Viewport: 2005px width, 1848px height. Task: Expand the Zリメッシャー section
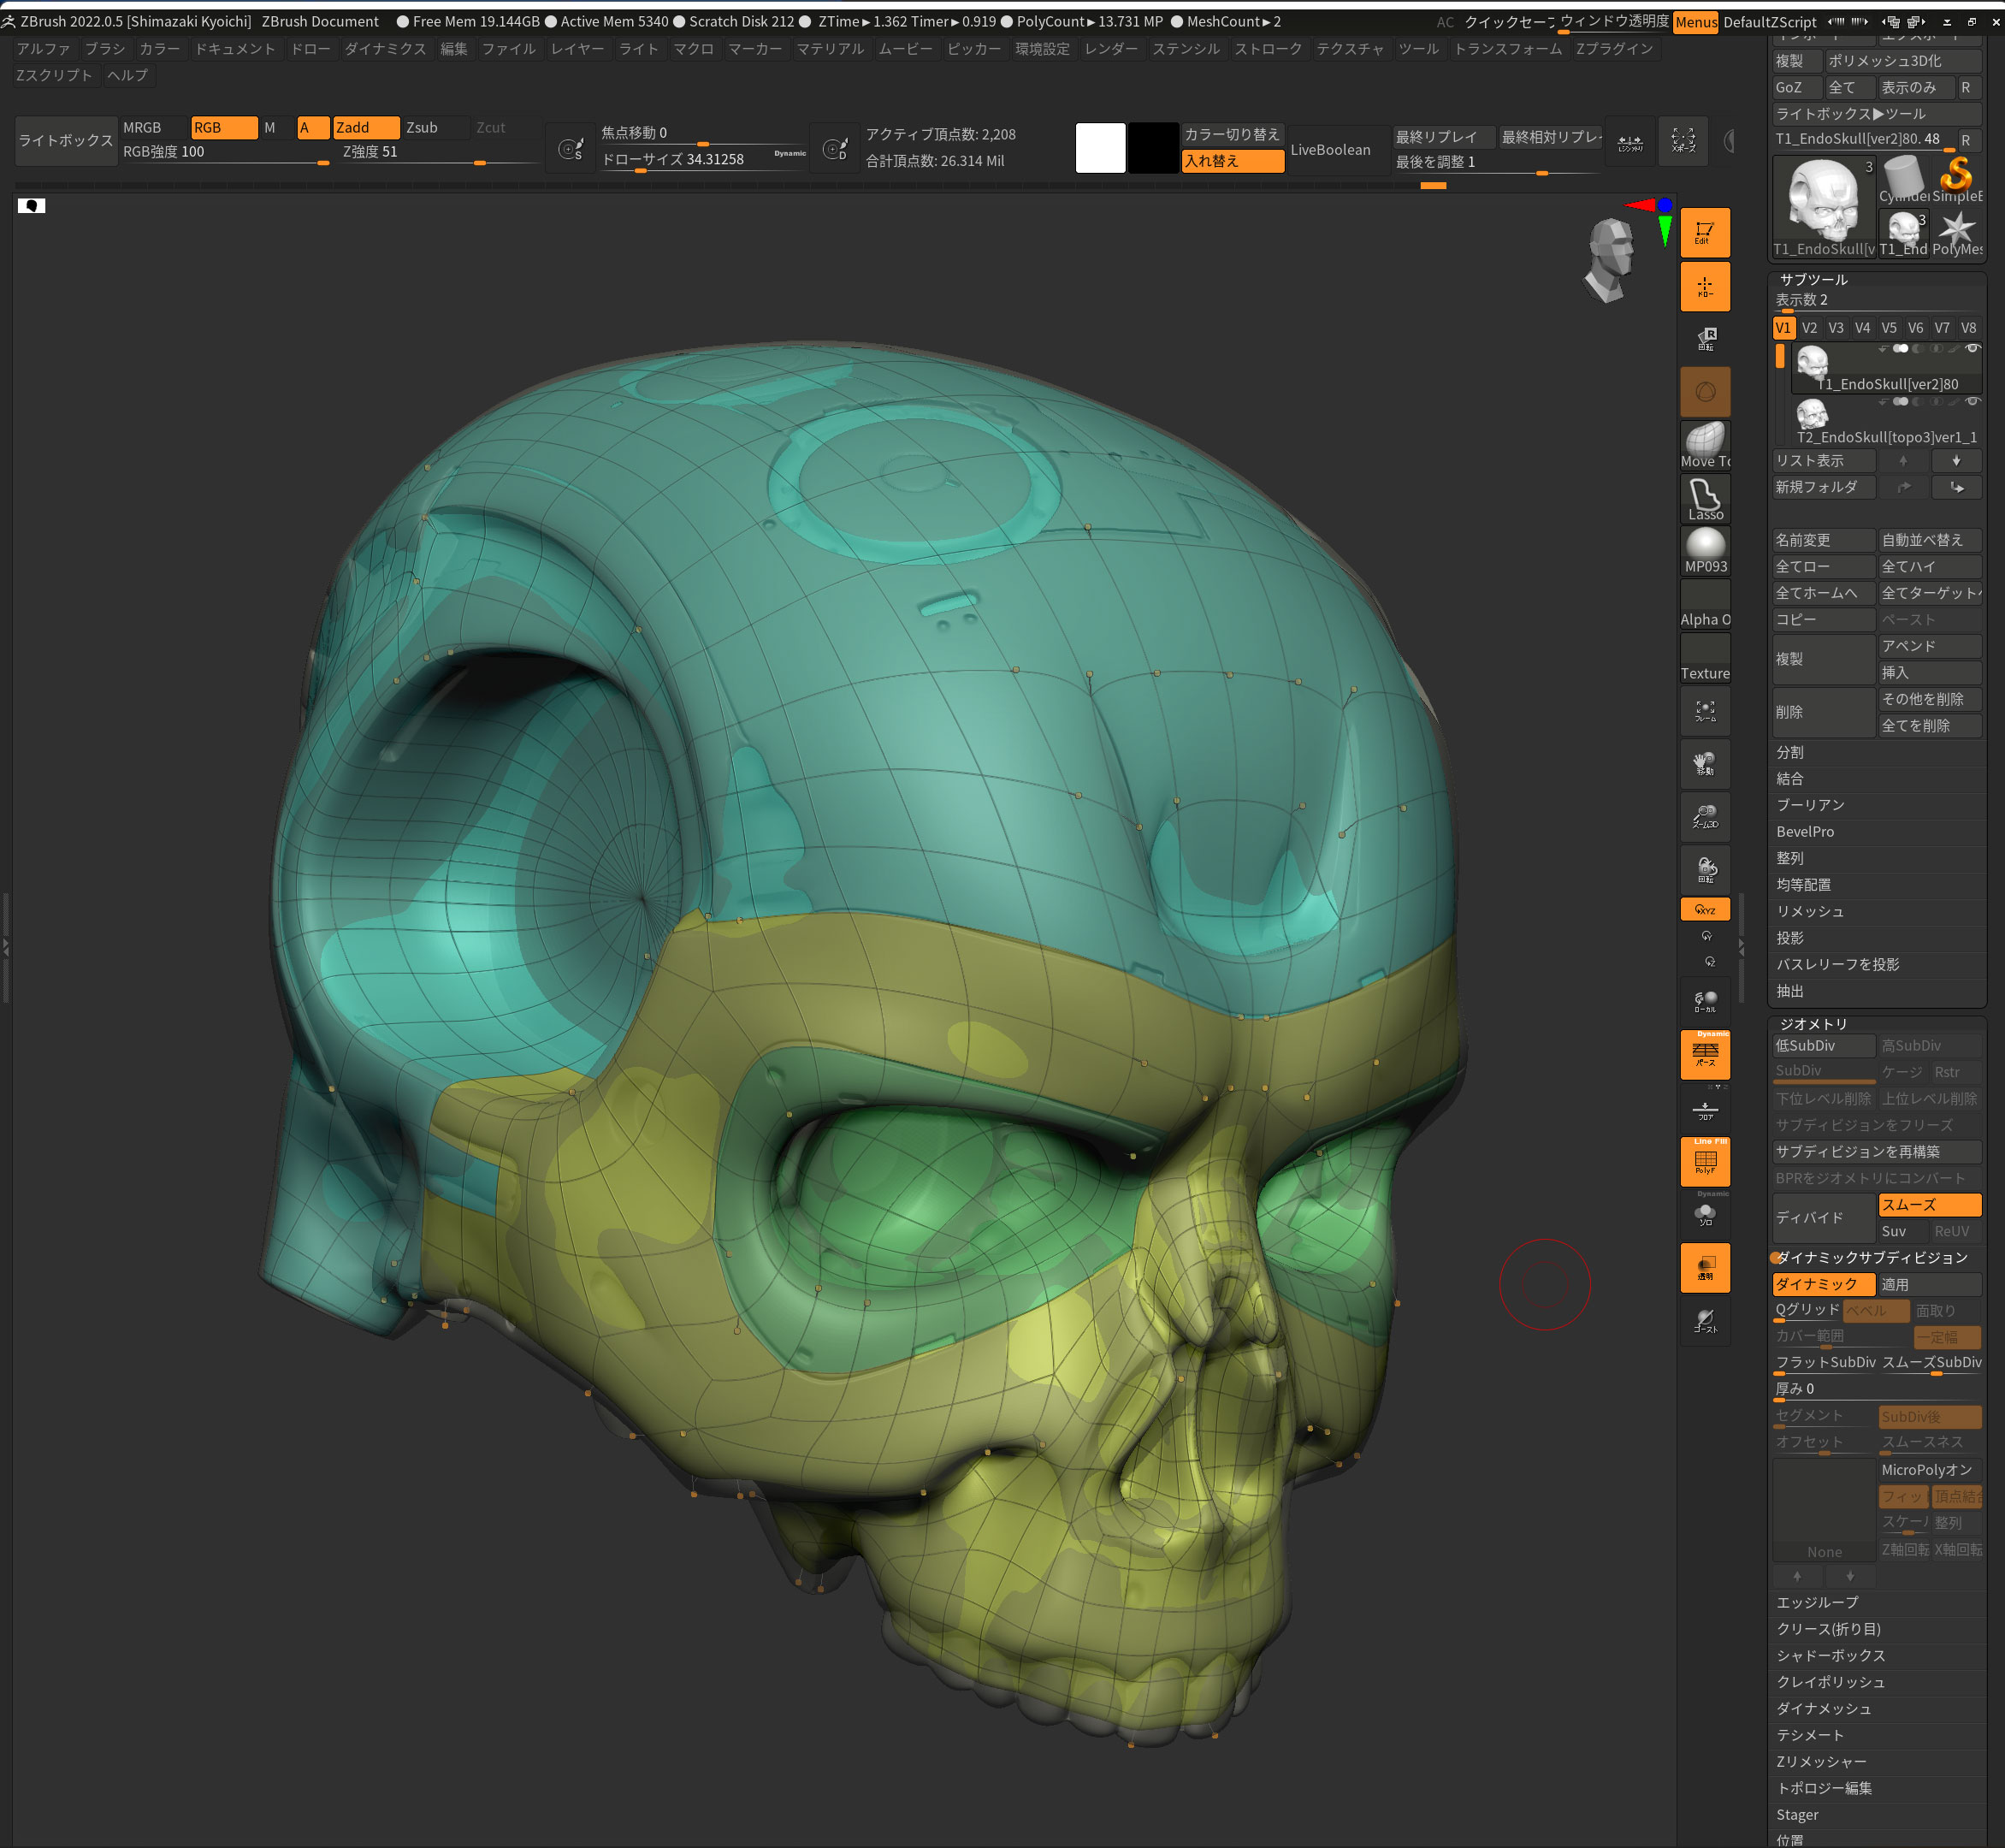point(1821,1762)
